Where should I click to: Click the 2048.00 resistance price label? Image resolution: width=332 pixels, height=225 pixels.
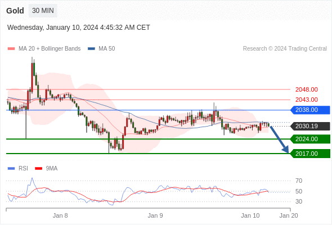tap(307, 89)
